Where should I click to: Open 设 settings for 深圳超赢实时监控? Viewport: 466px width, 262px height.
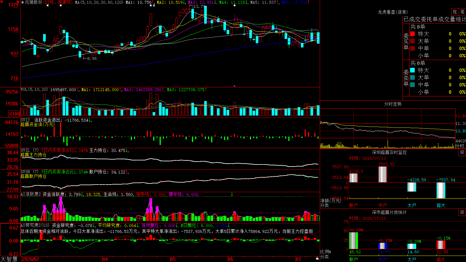462,152
